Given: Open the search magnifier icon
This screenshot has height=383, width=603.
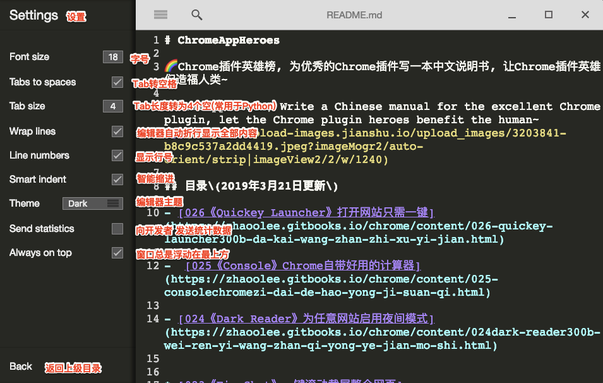Looking at the screenshot, I should pyautogui.click(x=196, y=15).
